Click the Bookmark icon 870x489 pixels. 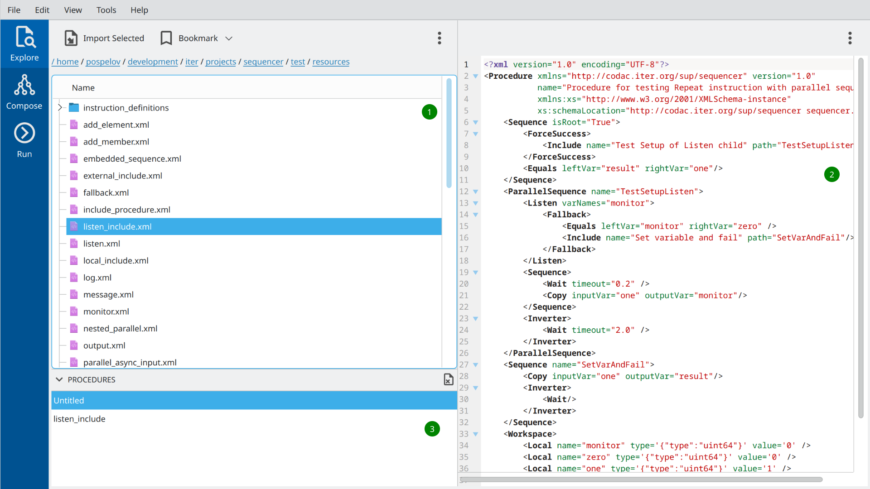(x=166, y=38)
